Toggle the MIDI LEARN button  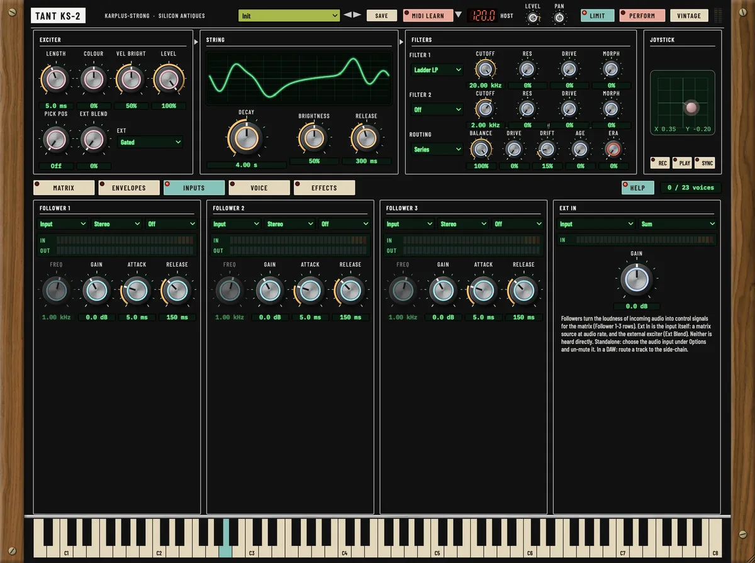tap(428, 15)
